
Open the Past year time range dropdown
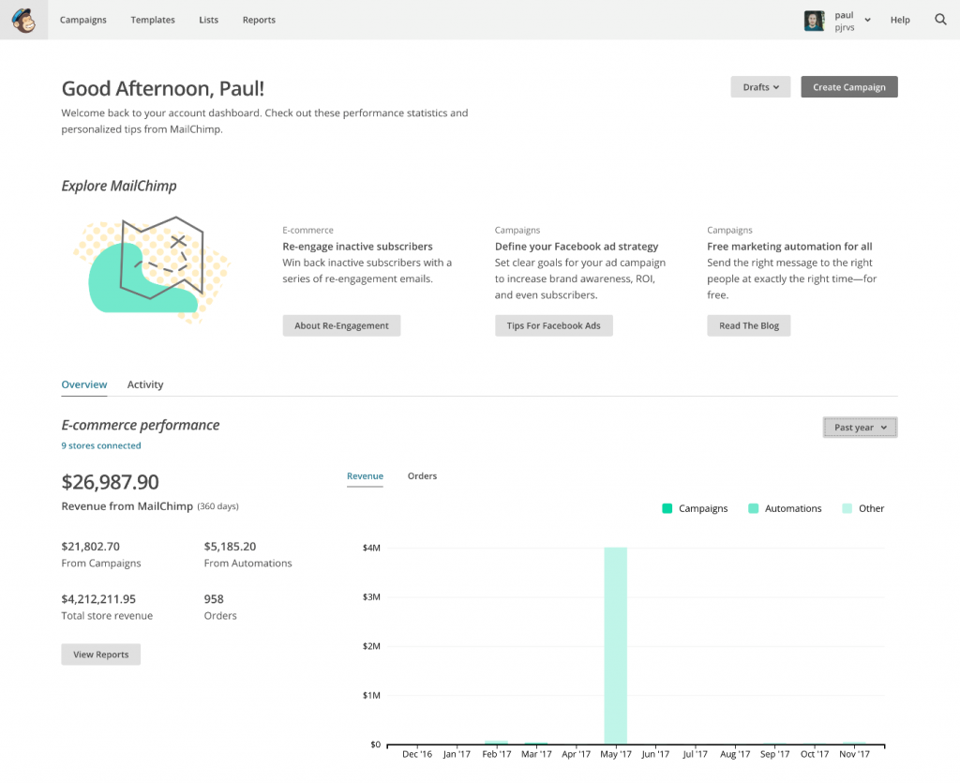(x=861, y=428)
